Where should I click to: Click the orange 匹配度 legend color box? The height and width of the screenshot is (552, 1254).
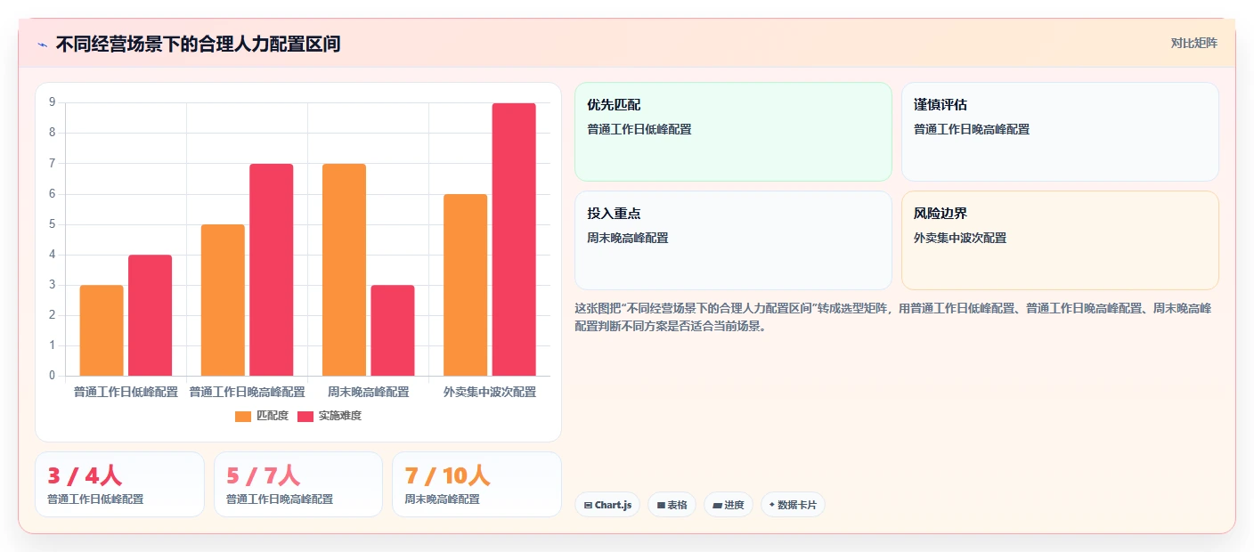[243, 417]
